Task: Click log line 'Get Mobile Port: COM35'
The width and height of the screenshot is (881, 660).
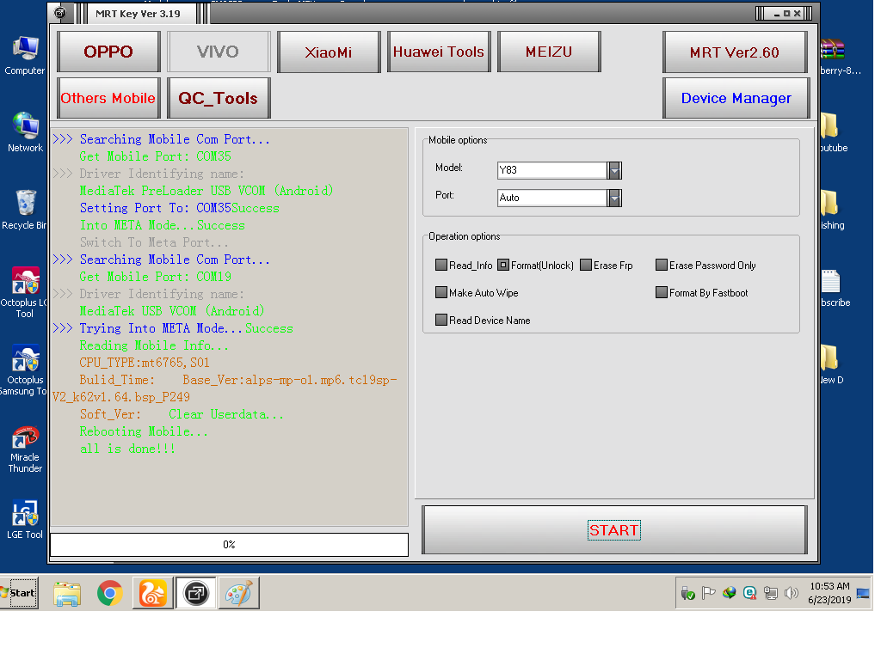Action: tap(155, 156)
